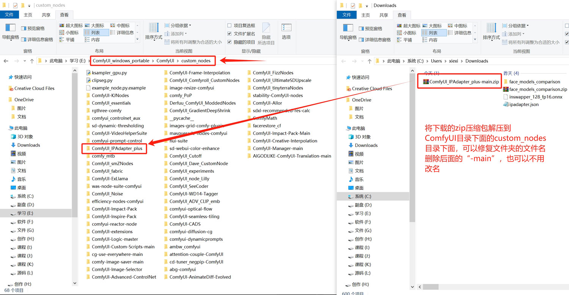The width and height of the screenshot is (569, 295).
Task: Go back in the custom_nodes window
Action: (6, 61)
